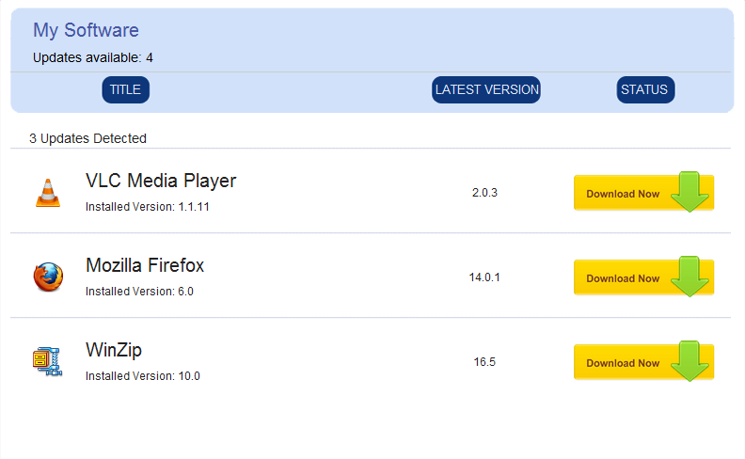The height and width of the screenshot is (459, 745).
Task: Click Firefox's latest version number 14.0.1
Action: point(484,277)
